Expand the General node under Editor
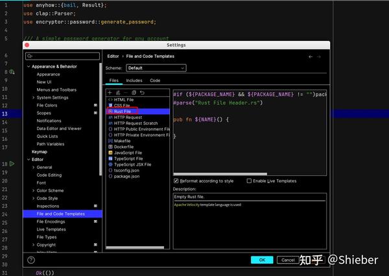389x276 pixels. click(34, 168)
